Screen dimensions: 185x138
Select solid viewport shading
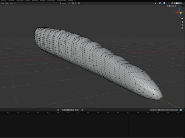(x=177, y=3)
